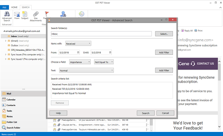The height and width of the screenshot is (136, 223).
Task: Click flag on the 562 KB message row
Action: (x=147, y=120)
